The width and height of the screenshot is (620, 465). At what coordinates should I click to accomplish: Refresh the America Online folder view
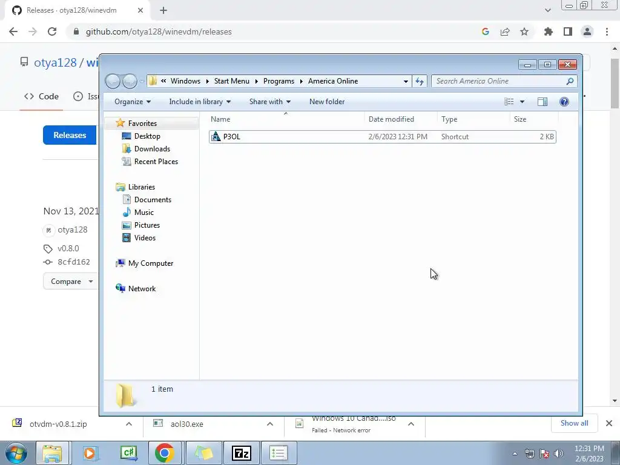420,82
